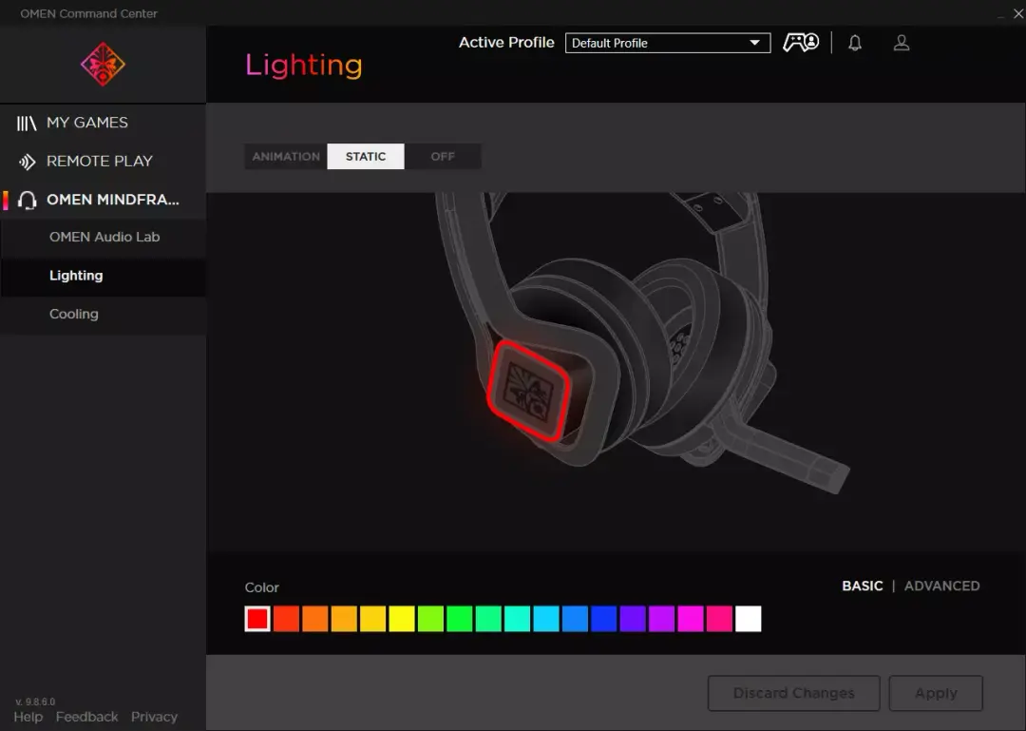Viewport: 1026px width, 731px height.
Task: Open the Privacy link
Action: (x=155, y=718)
